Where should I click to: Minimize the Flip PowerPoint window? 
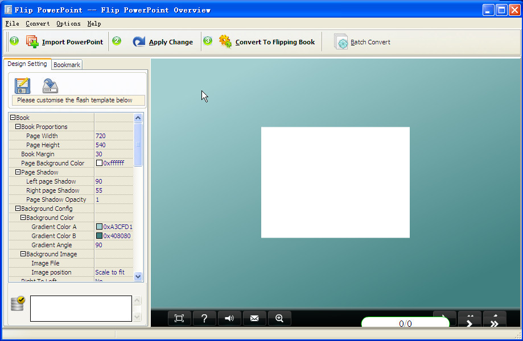tap(489, 10)
